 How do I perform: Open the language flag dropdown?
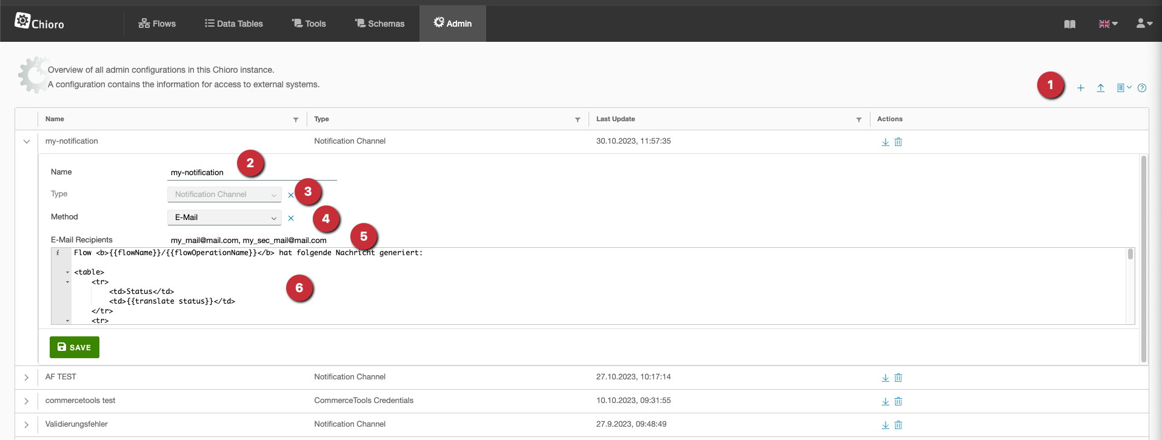[x=1108, y=24]
